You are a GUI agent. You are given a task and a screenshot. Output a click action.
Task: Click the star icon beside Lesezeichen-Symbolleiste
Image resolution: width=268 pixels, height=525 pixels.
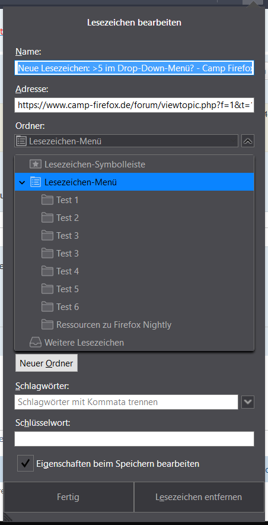(35, 165)
